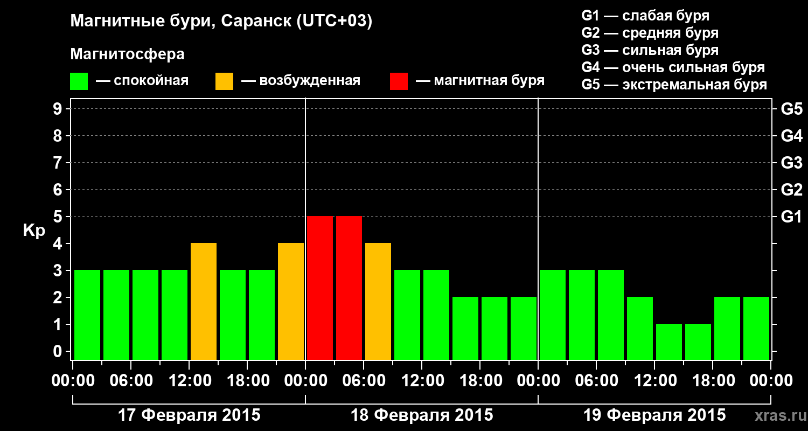Image resolution: width=808 pixels, height=431 pixels.
Task: Click 'G3 — сильная буря' description
Action: (650, 50)
